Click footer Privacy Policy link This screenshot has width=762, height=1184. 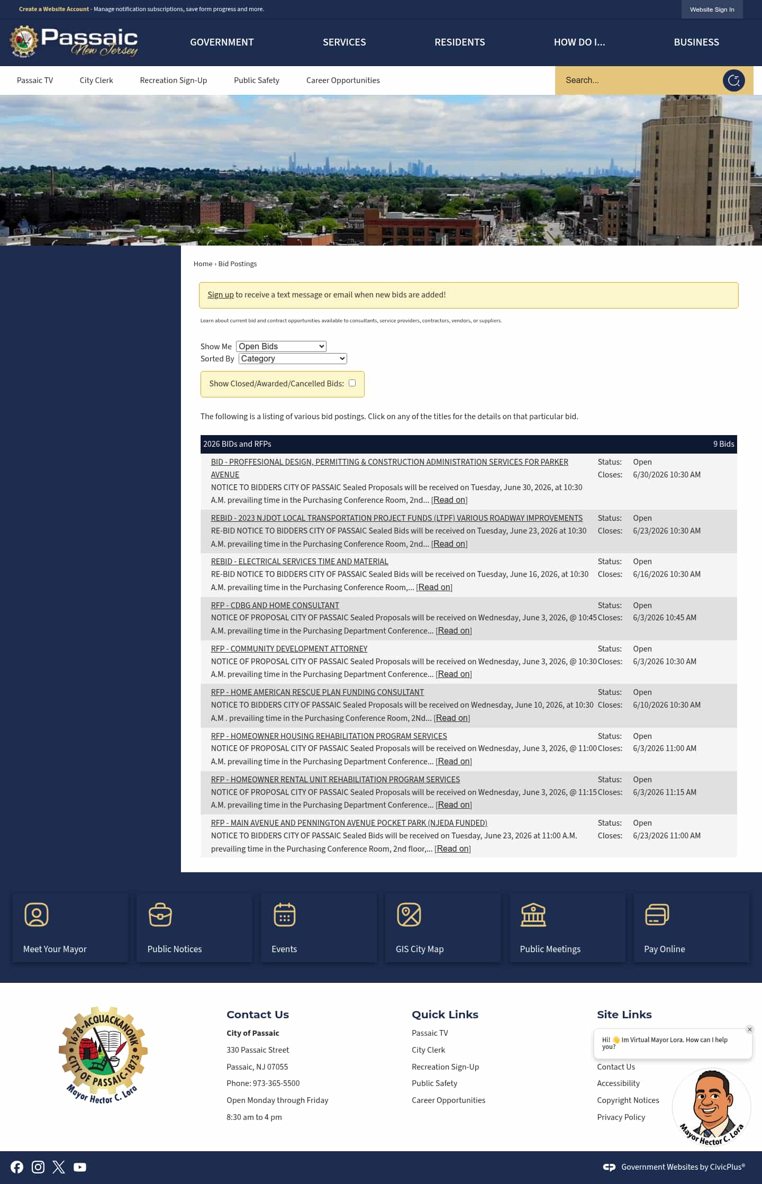(x=621, y=1117)
